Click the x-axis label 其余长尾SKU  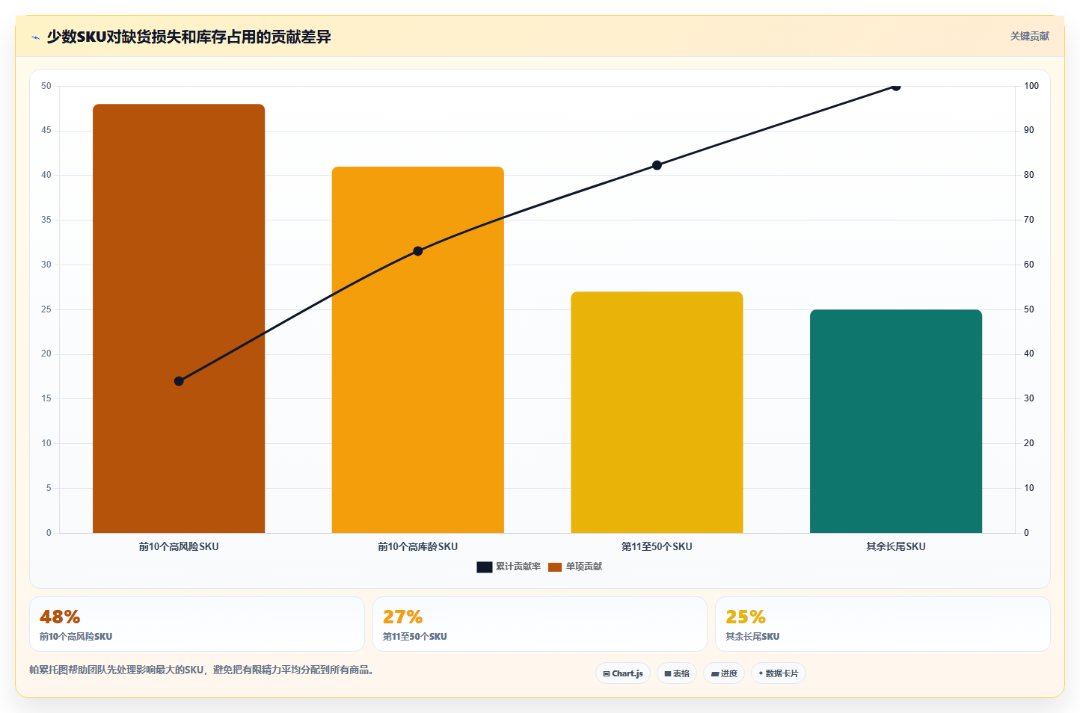click(x=896, y=546)
